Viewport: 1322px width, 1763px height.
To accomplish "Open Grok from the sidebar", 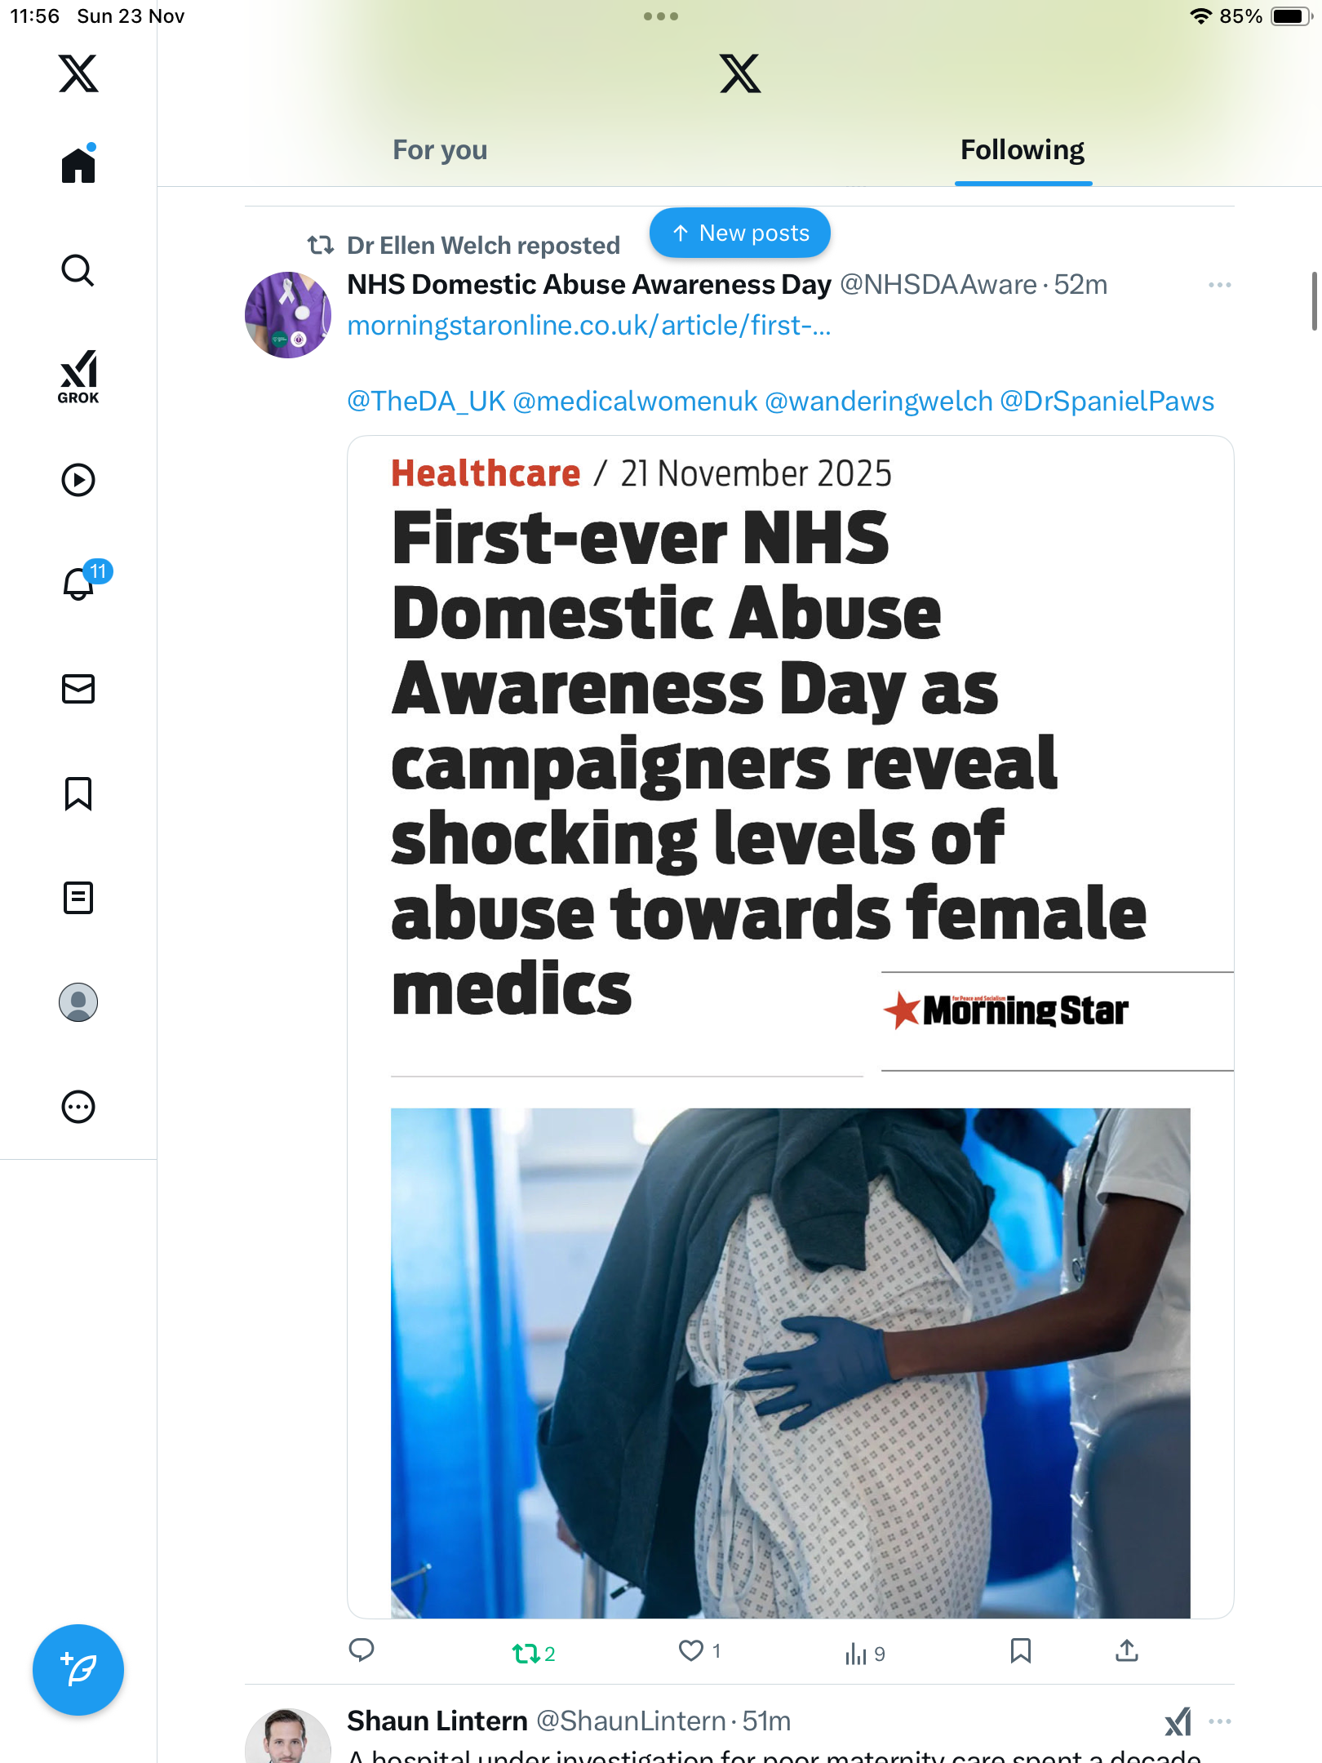I will click(78, 377).
